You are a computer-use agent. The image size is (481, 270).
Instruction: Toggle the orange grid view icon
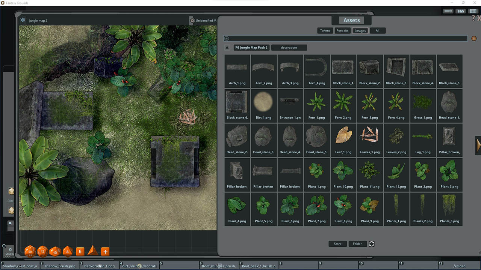[474, 38]
